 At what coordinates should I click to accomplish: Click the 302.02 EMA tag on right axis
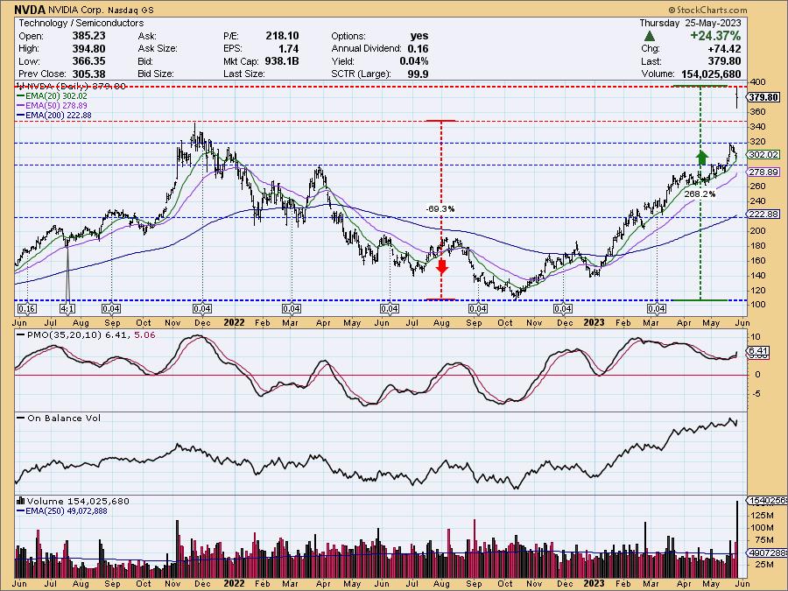(763, 155)
